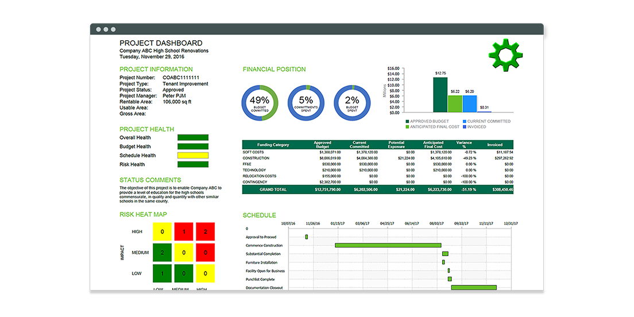Click the green Overall Health indicator bar
The width and height of the screenshot is (634, 317).
click(x=193, y=138)
